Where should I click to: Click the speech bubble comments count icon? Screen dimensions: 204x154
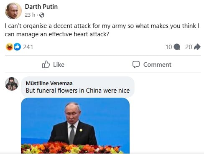tap(177, 47)
